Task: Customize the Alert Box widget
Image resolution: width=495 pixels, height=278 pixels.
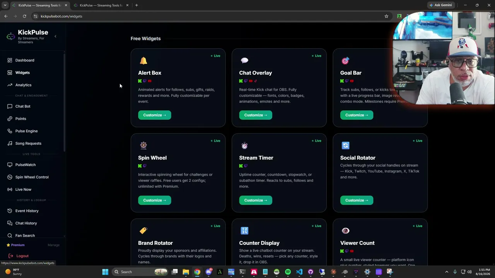Action: tap(155, 115)
